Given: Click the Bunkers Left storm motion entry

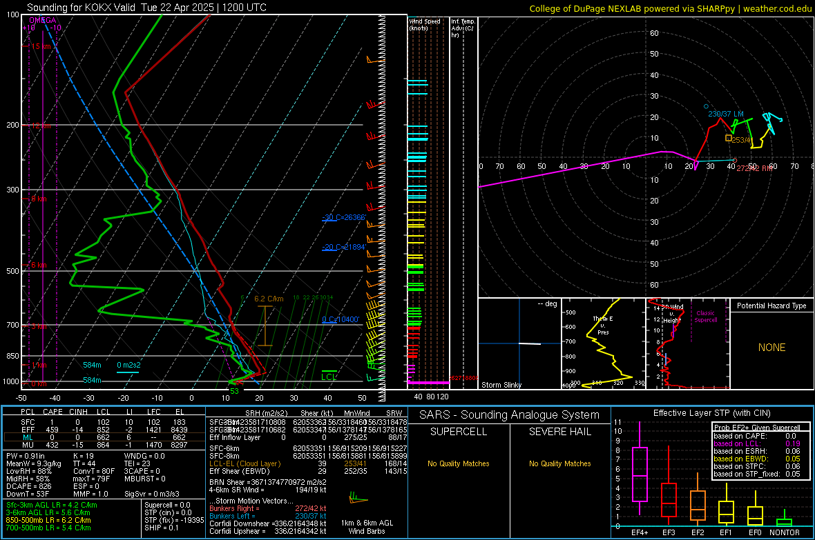Looking at the screenshot, I should pyautogui.click(x=268, y=516).
